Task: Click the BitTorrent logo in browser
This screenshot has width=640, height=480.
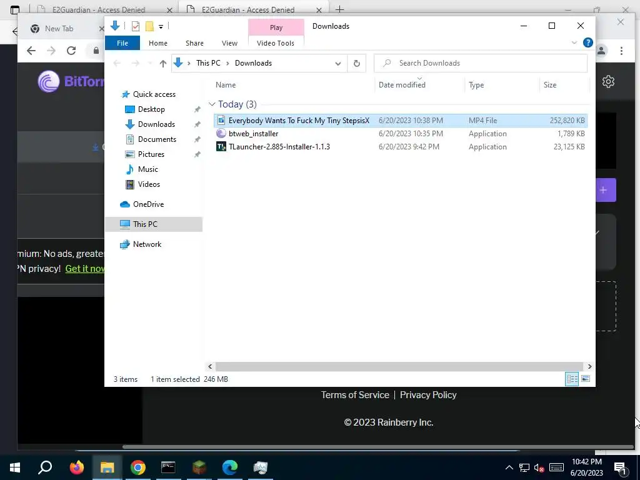Action: pos(71,81)
